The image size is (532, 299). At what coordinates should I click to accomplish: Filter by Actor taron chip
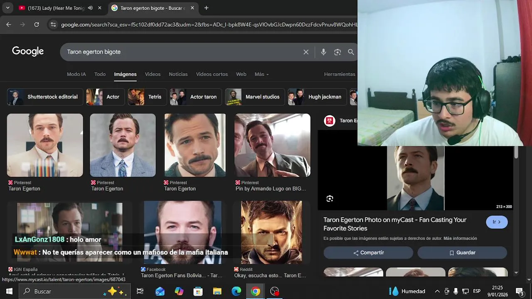195,97
